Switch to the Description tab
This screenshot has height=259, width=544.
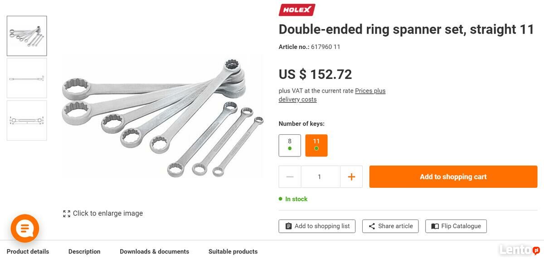point(84,251)
